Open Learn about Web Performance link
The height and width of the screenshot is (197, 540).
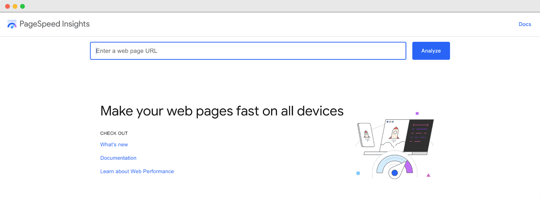coord(137,171)
